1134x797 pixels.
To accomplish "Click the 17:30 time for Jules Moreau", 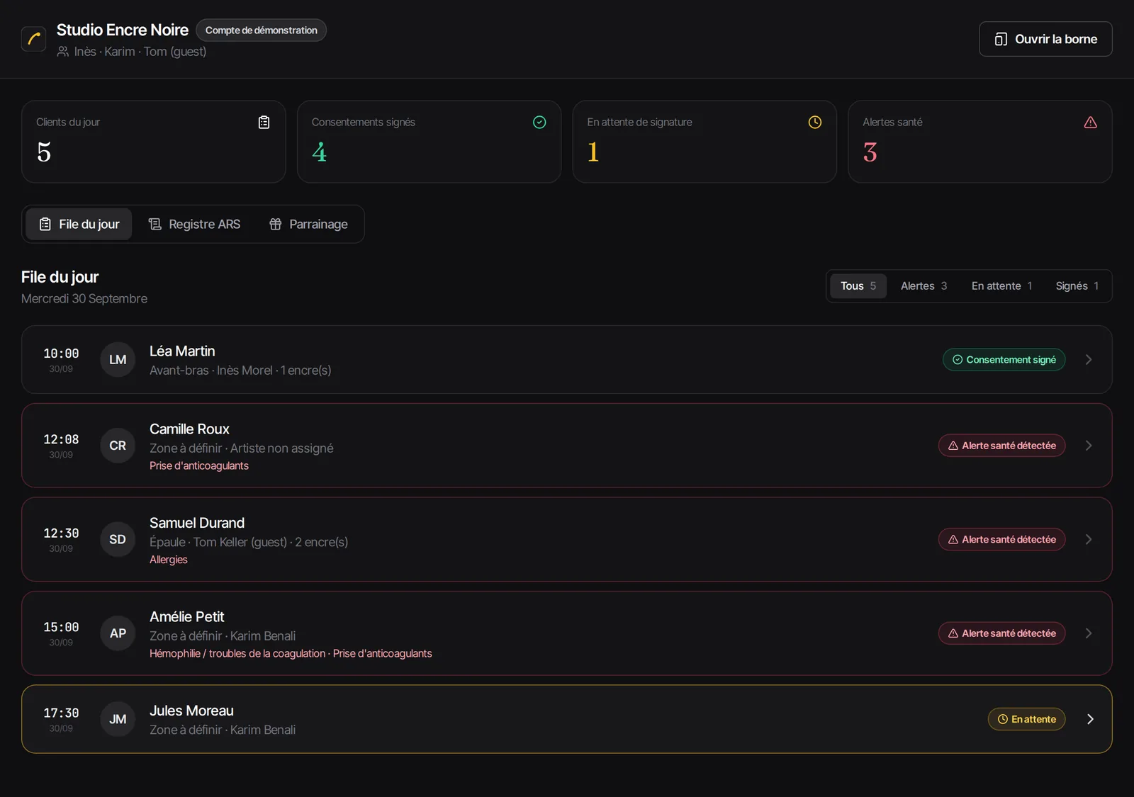I will [x=61, y=713].
